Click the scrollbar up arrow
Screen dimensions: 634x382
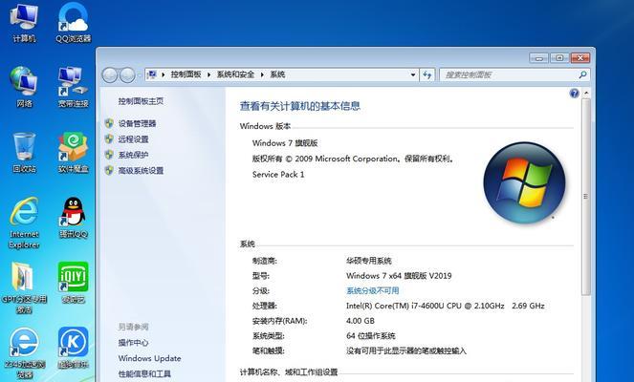point(586,94)
